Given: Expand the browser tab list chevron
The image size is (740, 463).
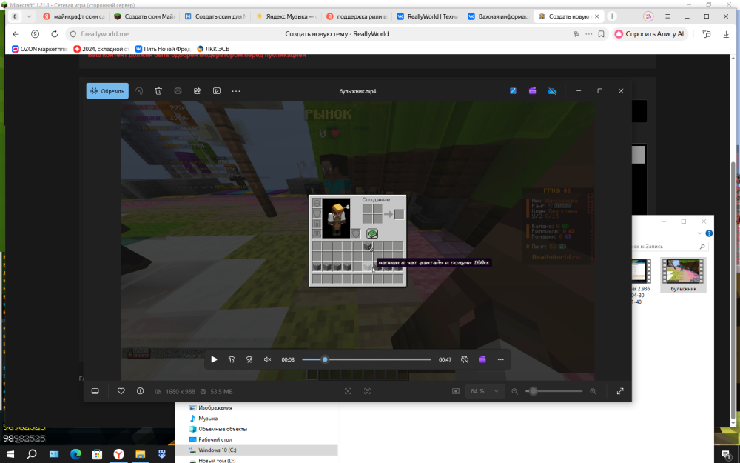Looking at the screenshot, I should click(30, 16).
